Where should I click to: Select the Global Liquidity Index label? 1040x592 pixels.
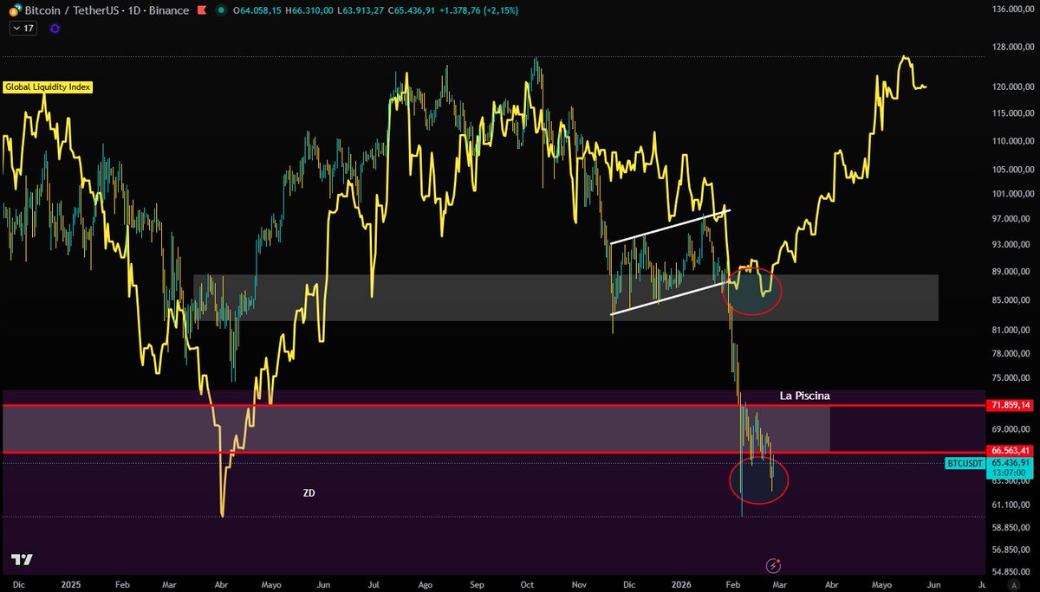tap(48, 87)
